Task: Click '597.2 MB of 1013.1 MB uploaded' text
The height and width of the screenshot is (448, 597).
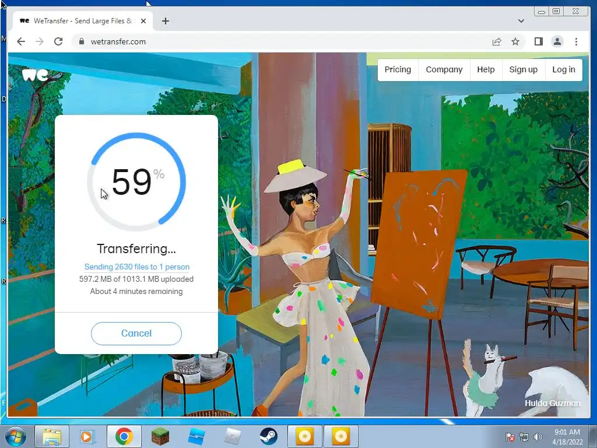Action: pyautogui.click(x=136, y=279)
